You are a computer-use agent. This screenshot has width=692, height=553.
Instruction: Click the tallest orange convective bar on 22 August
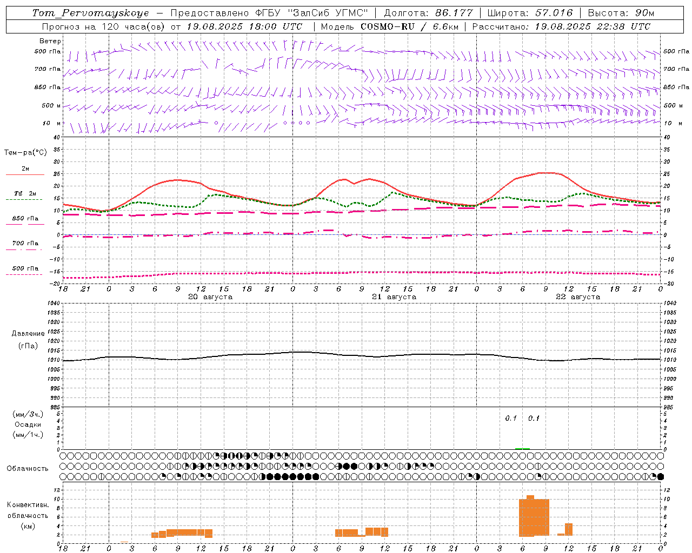pyautogui.click(x=530, y=516)
